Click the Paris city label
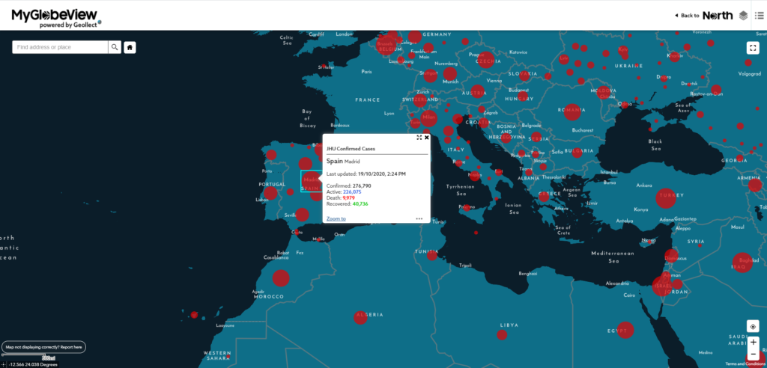 (x=366, y=71)
